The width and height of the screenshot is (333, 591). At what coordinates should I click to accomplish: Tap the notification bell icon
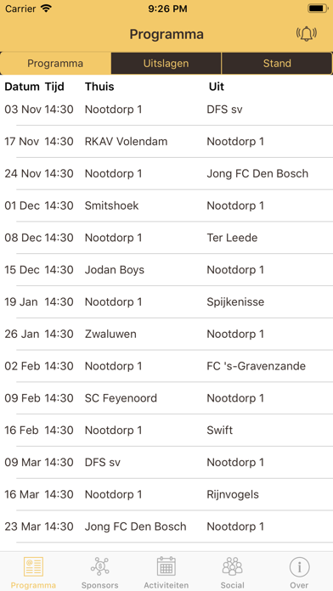point(306,34)
